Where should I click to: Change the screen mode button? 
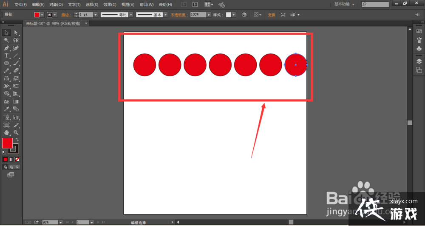tap(11, 175)
